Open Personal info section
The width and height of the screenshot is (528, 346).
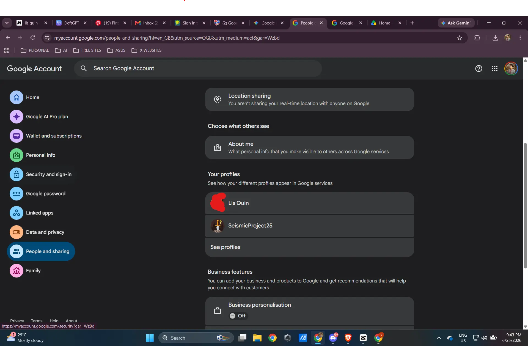(33, 155)
